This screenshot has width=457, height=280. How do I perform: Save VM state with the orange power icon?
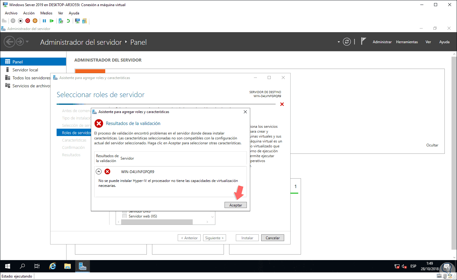35,21
